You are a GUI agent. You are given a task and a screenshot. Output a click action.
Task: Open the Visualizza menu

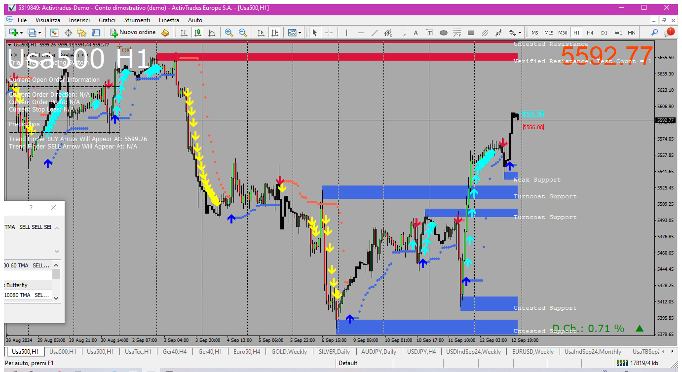48,20
